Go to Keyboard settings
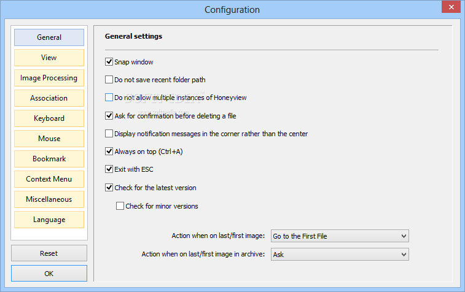The width and height of the screenshot is (465, 292). point(49,118)
